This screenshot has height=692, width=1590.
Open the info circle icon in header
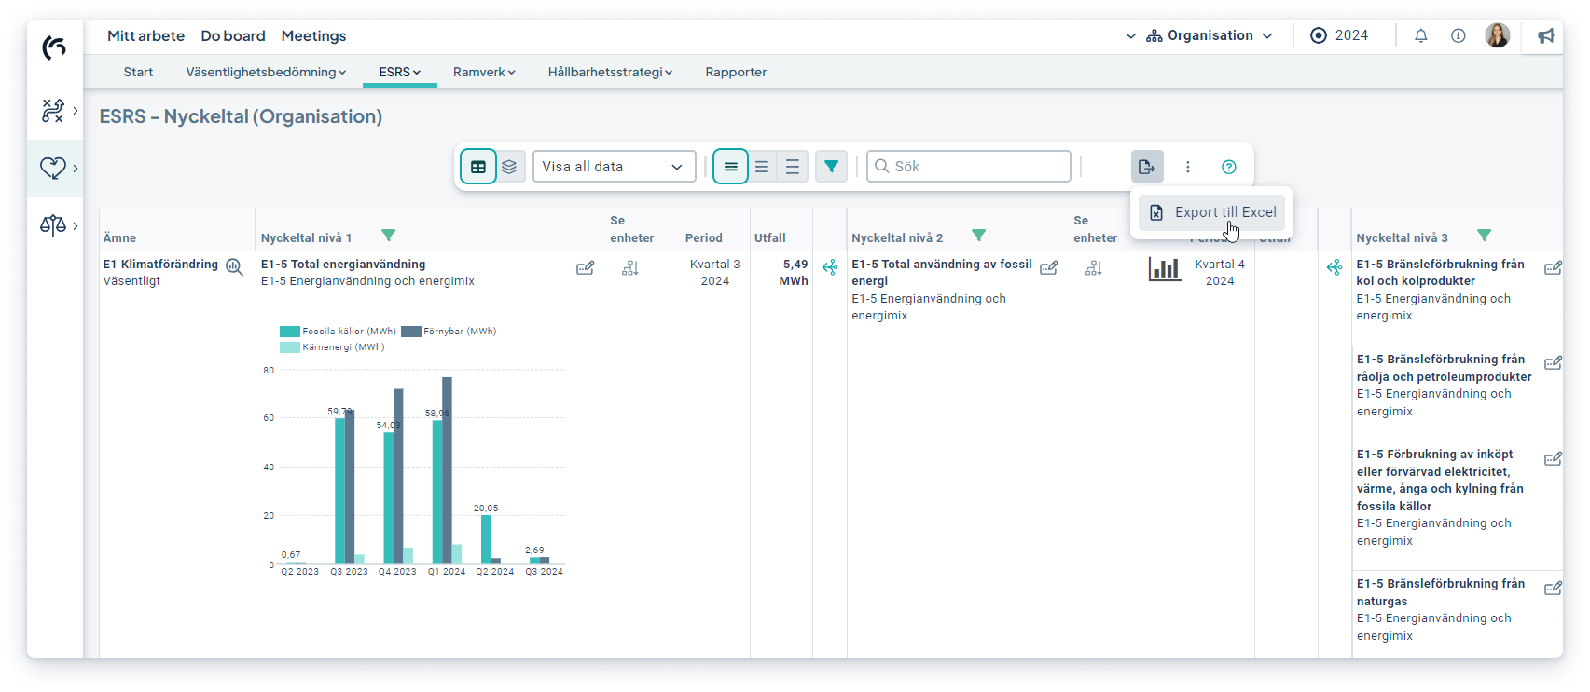(1459, 35)
